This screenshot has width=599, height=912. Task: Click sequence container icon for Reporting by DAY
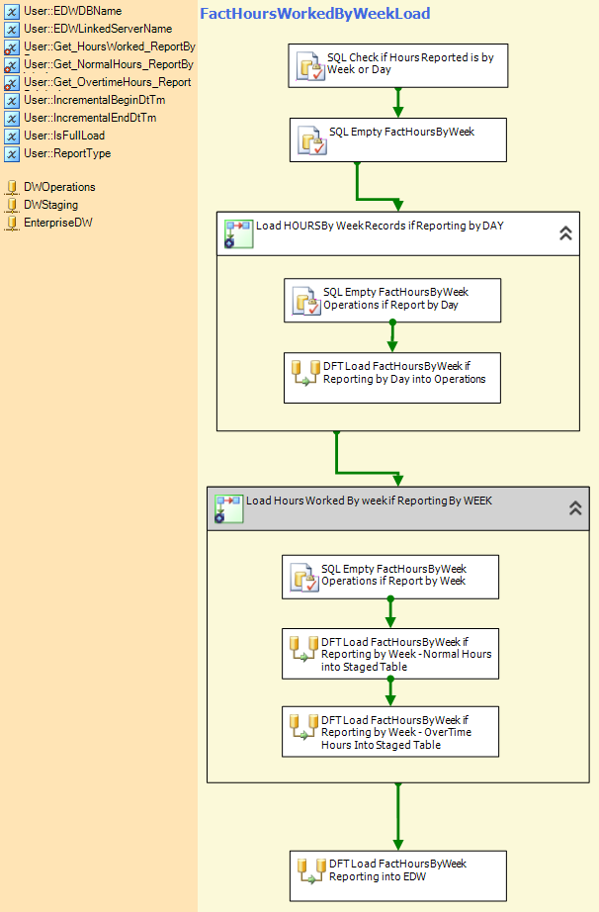(239, 233)
